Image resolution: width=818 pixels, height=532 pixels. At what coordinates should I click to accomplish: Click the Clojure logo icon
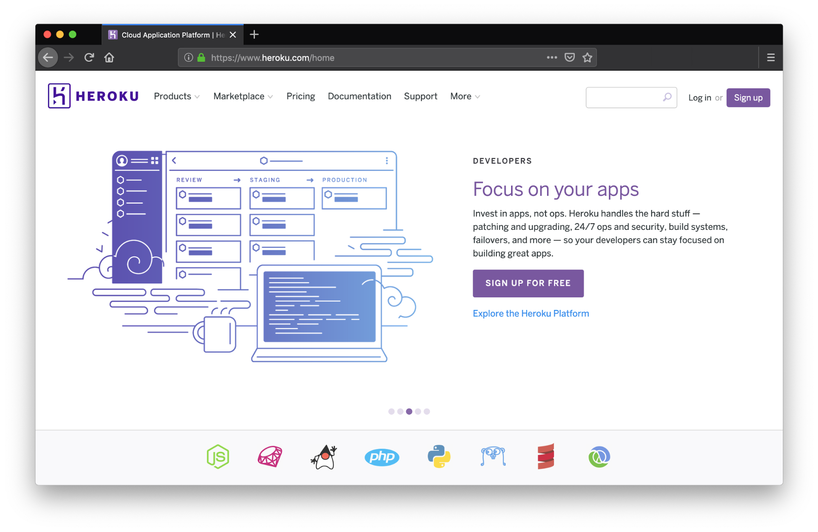tap(599, 457)
